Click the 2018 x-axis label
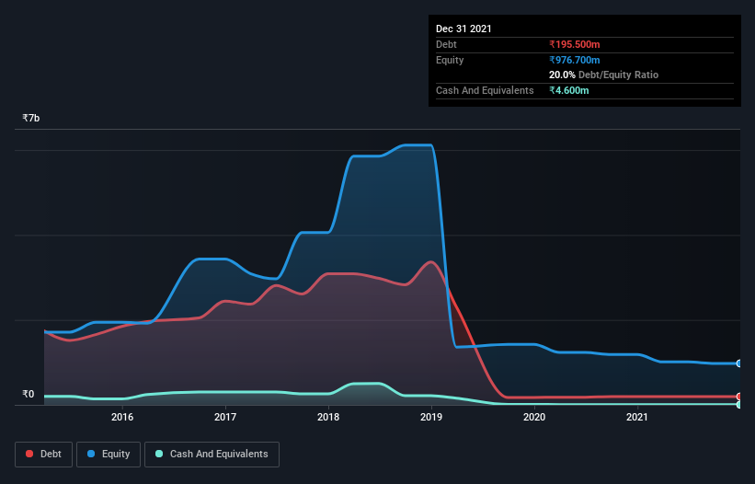This screenshot has width=755, height=484. pyautogui.click(x=328, y=417)
